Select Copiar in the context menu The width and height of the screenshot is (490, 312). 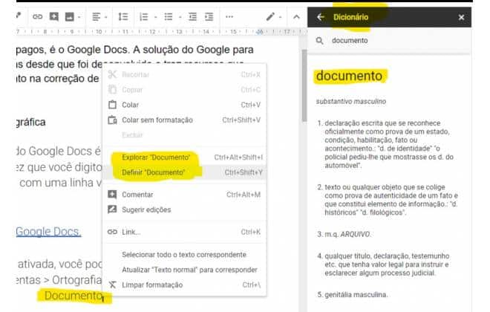(184, 90)
